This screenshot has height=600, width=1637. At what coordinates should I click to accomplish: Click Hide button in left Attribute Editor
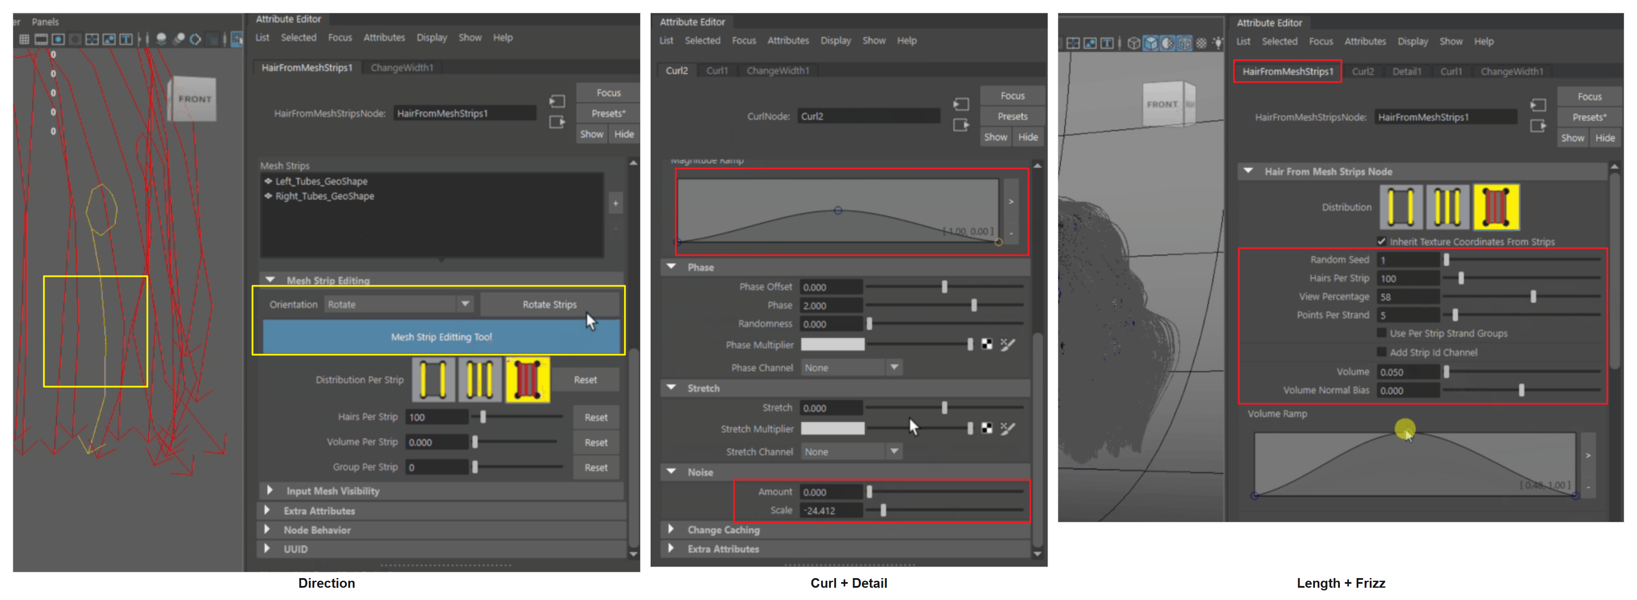pyautogui.click(x=624, y=134)
